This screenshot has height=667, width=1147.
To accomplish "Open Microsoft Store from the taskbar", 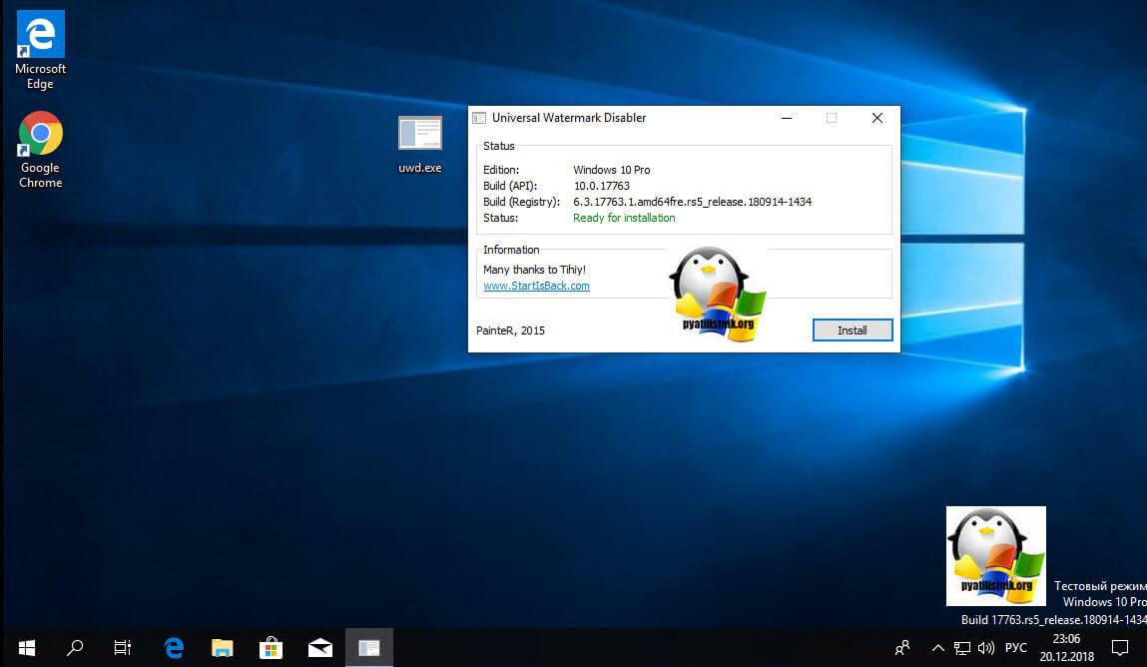I will [271, 648].
